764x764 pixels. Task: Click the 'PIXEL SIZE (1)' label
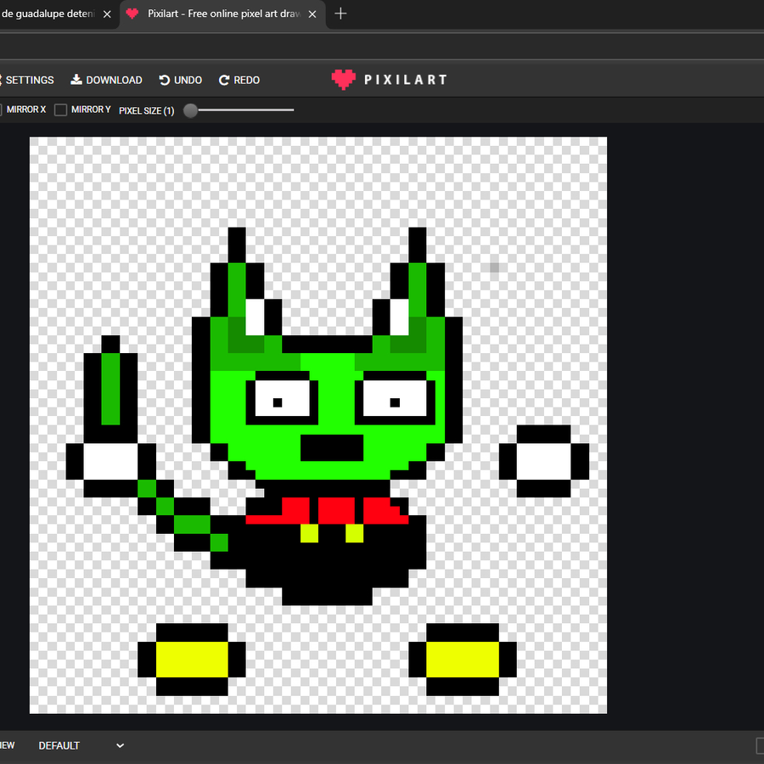pyautogui.click(x=147, y=110)
